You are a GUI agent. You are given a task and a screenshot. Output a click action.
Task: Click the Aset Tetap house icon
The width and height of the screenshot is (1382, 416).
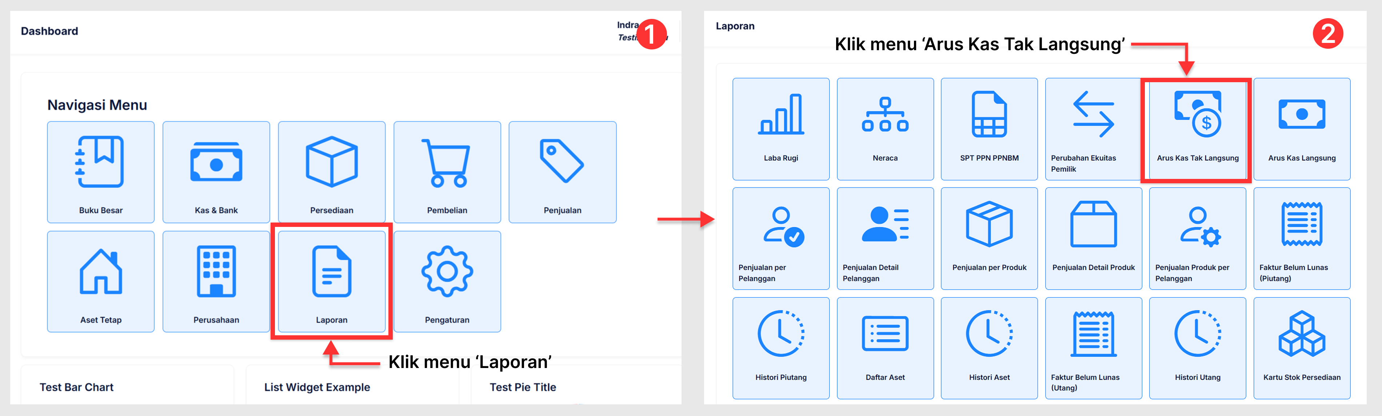100,272
